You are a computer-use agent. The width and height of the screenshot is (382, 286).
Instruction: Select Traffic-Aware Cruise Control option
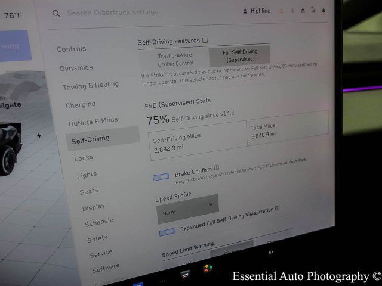pyautogui.click(x=175, y=60)
